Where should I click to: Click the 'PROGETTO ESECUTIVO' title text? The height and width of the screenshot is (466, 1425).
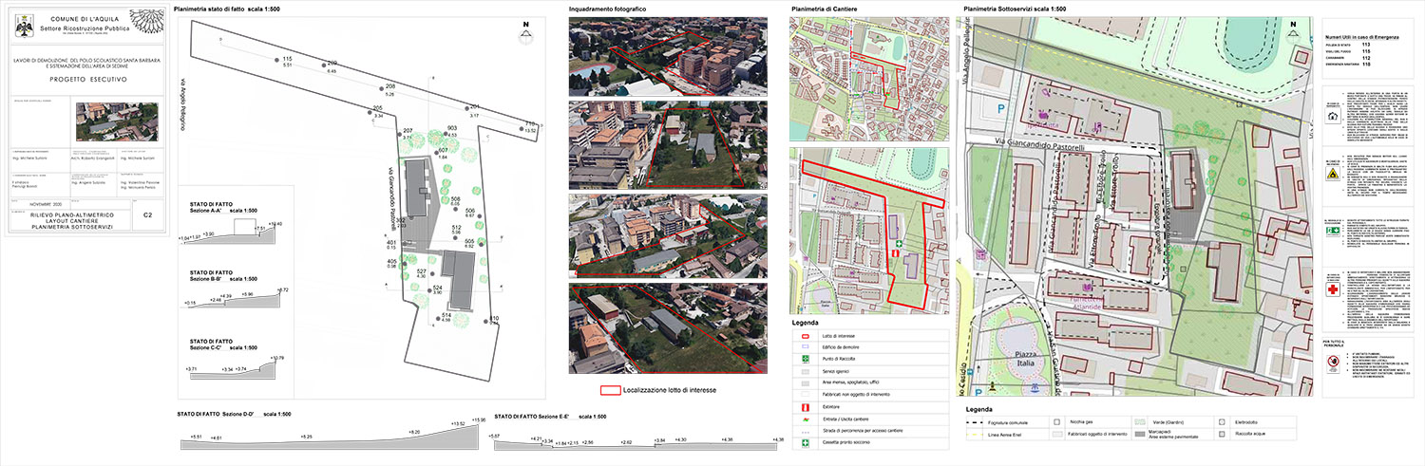tap(88, 81)
